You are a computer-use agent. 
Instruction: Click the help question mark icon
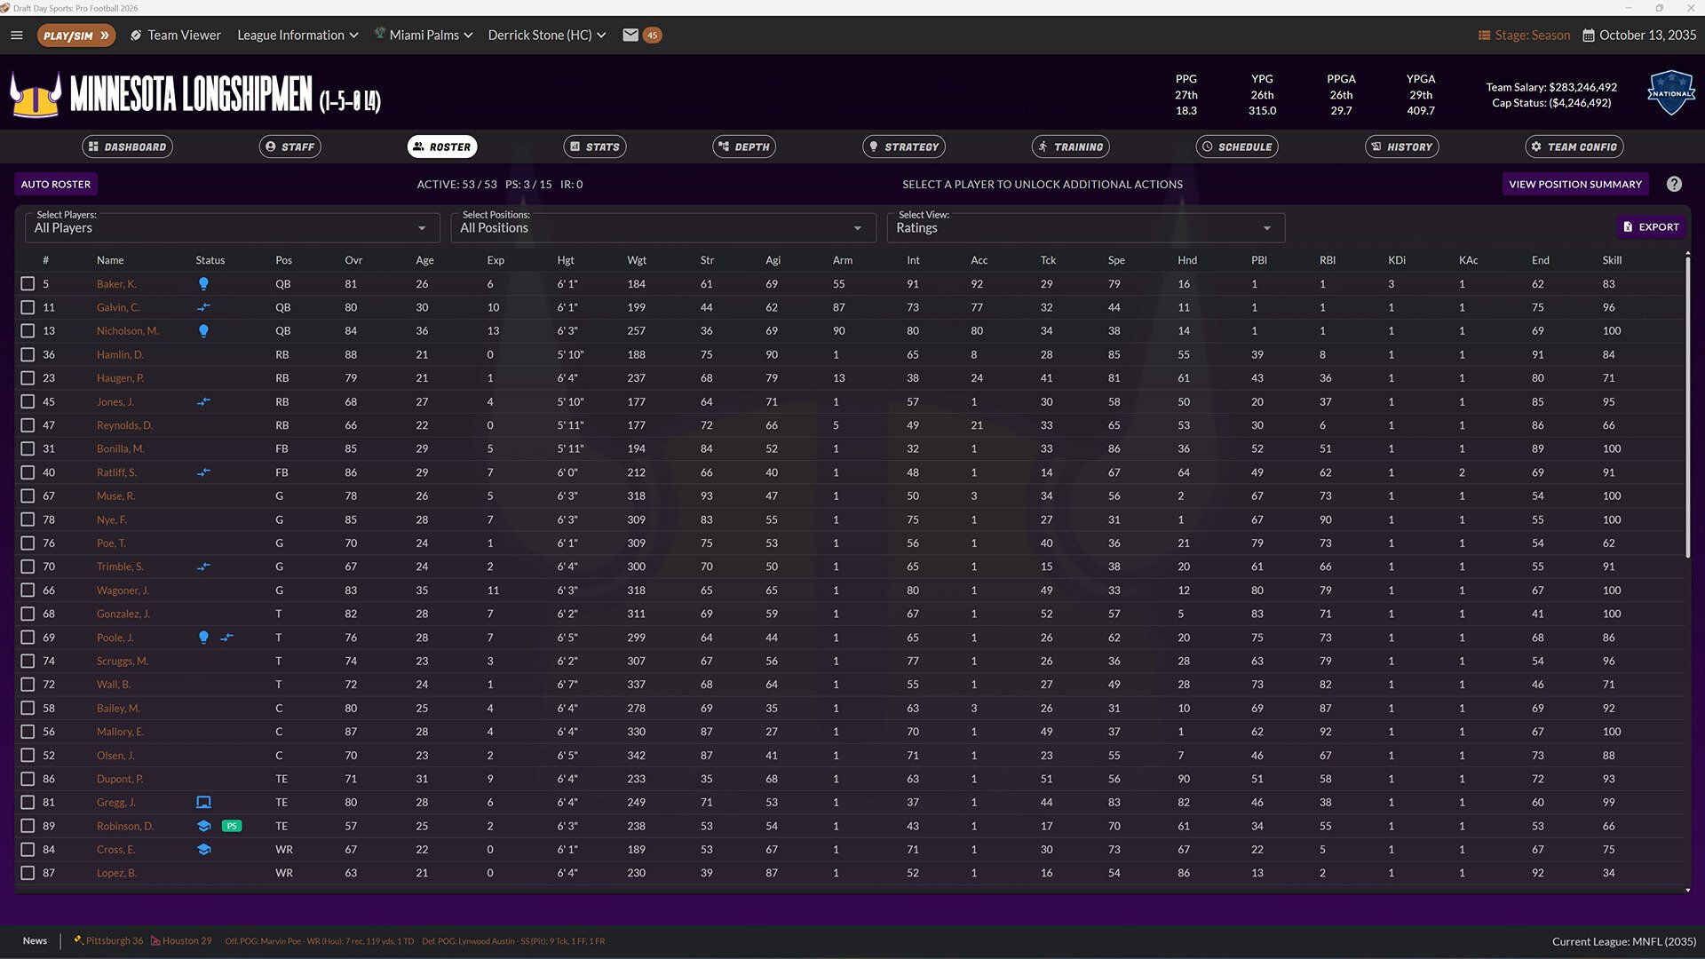pyautogui.click(x=1674, y=184)
